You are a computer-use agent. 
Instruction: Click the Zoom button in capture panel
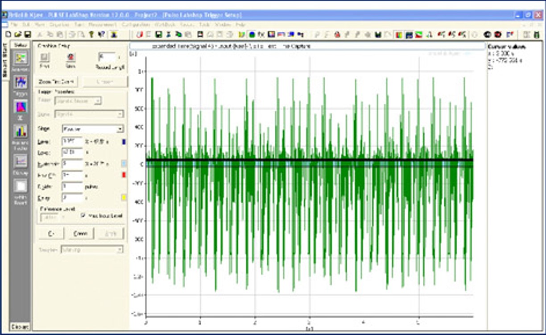point(57,82)
